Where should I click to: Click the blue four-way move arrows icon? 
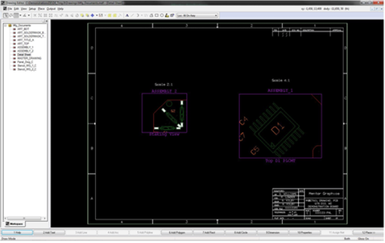[x=92, y=16]
